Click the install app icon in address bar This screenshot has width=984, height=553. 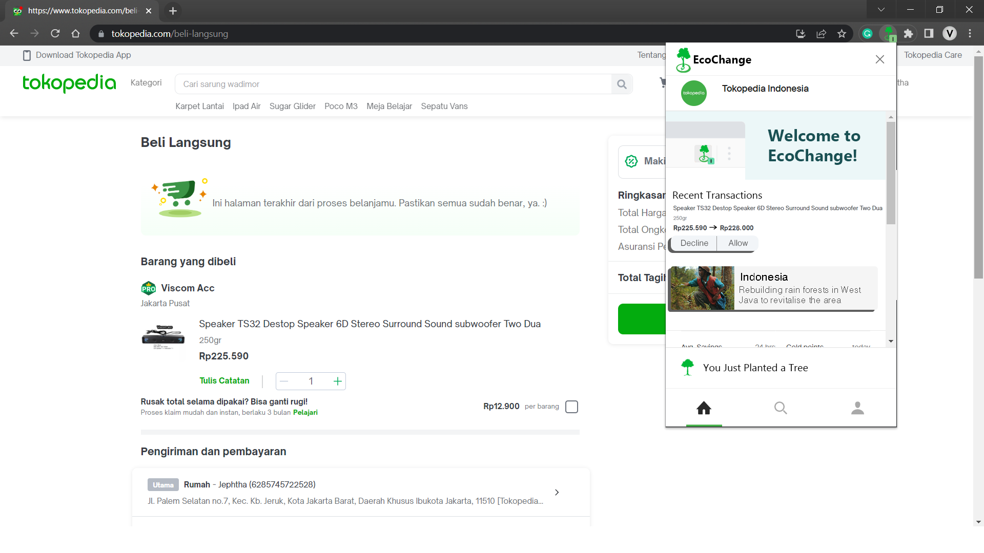(x=801, y=34)
